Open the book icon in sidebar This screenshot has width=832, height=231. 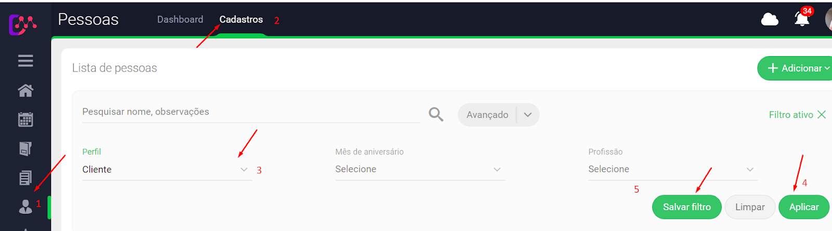click(x=25, y=148)
